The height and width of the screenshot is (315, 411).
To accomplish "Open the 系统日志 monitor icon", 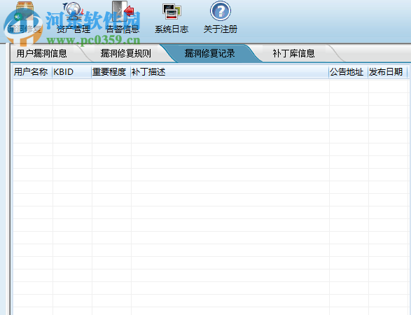I will click(x=172, y=11).
